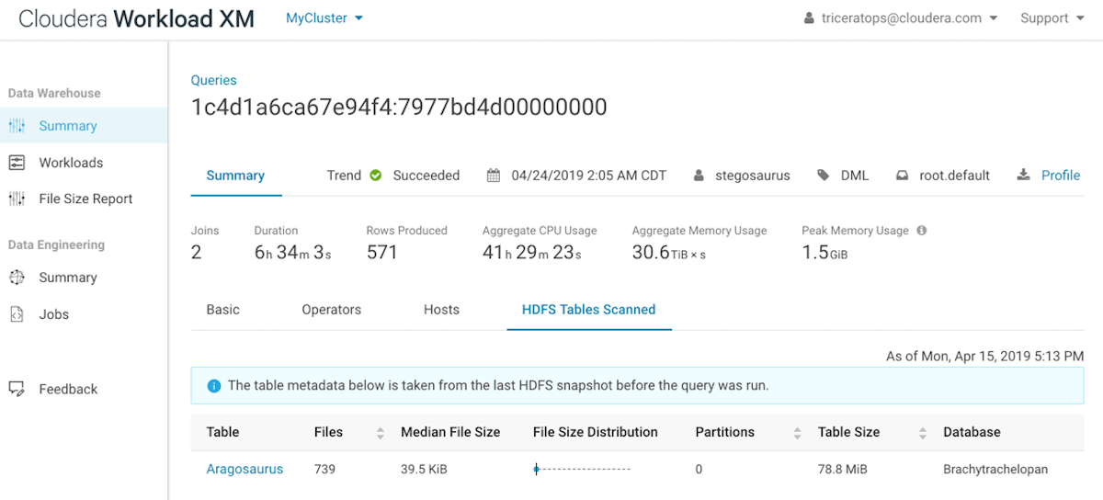Click the File Size Distribution box plot
The height and width of the screenshot is (500, 1103).
[581, 470]
